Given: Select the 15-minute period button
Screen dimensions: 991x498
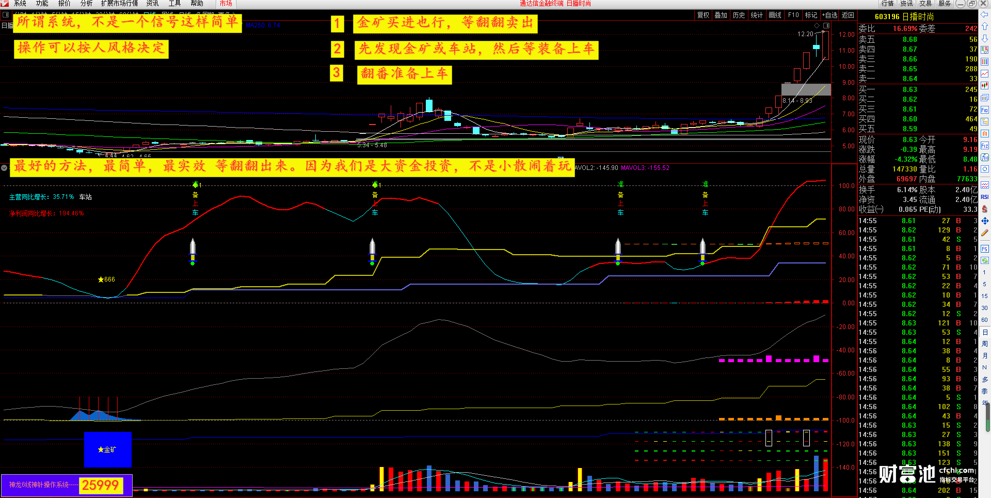Looking at the screenshot, I should tap(985, 296).
